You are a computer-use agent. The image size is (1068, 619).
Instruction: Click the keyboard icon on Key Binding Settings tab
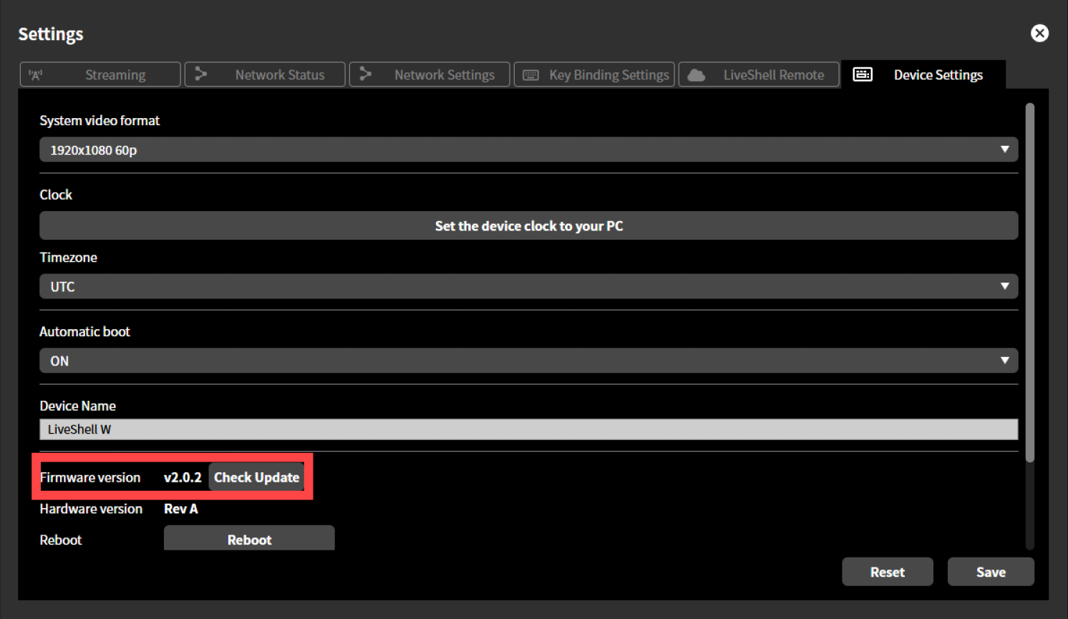click(530, 74)
